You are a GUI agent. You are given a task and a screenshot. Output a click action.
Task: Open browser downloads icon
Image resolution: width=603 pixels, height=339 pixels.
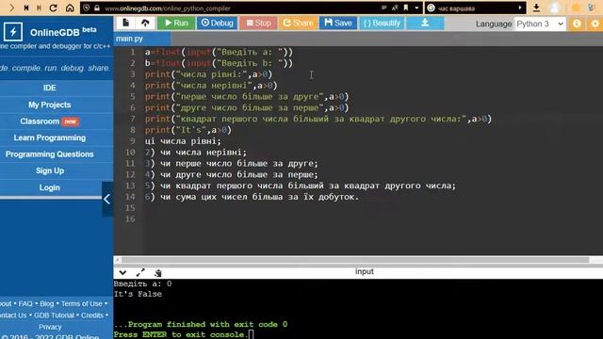point(536,8)
